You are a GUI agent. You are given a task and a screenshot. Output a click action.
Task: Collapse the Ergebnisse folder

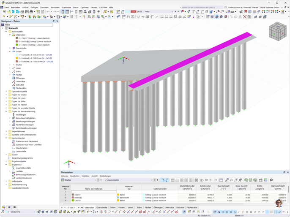(x=6, y=165)
